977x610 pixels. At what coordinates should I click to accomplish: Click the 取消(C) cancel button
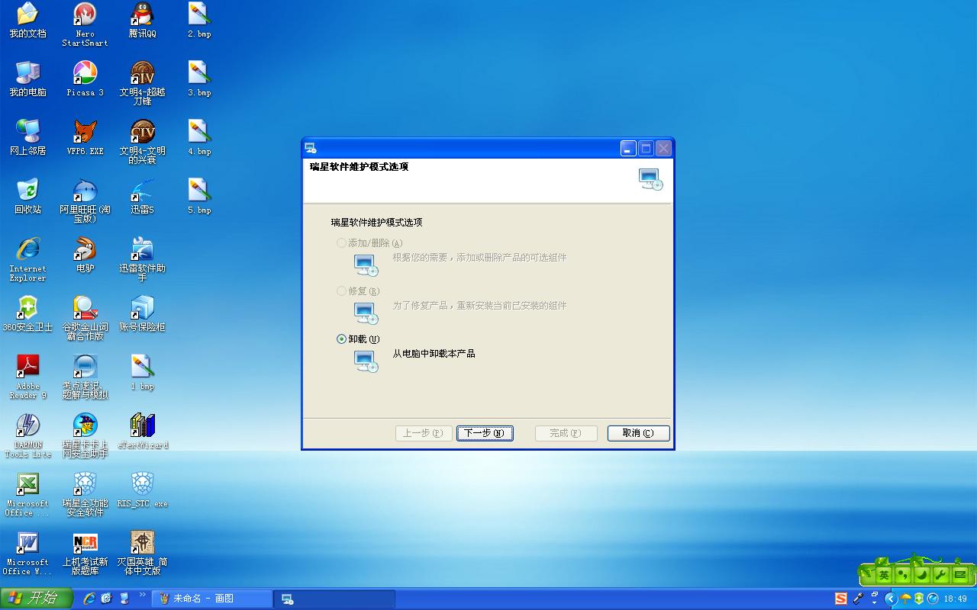point(638,433)
